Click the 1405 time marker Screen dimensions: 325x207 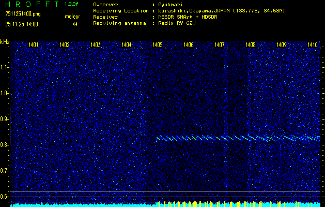coord(158,45)
